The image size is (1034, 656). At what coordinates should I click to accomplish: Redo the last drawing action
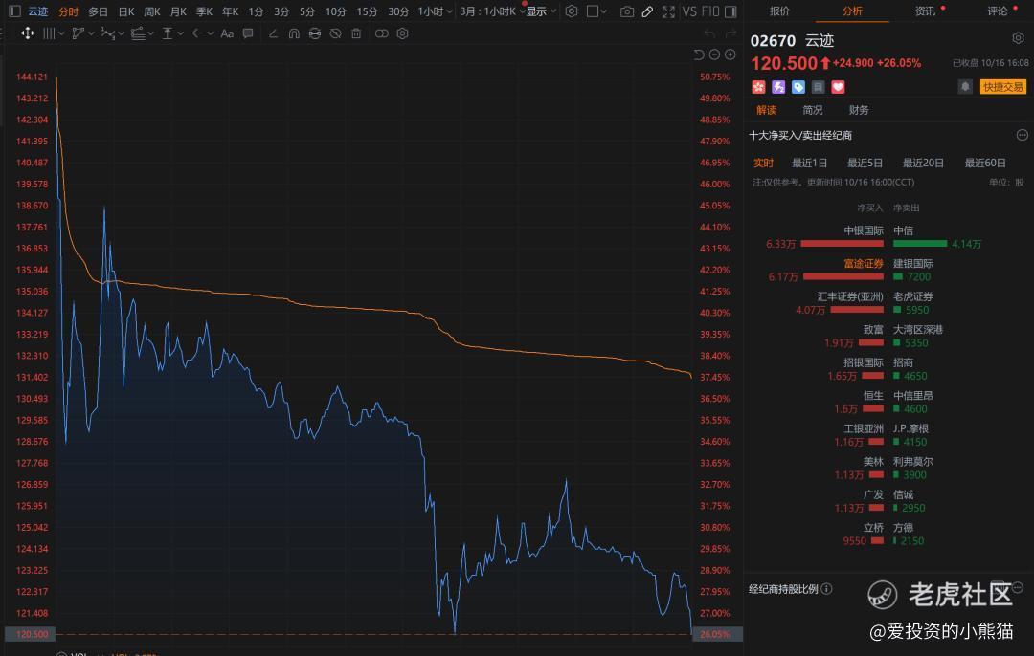[x=730, y=33]
